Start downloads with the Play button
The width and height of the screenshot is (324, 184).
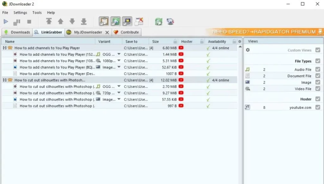pyautogui.click(x=6, y=21)
